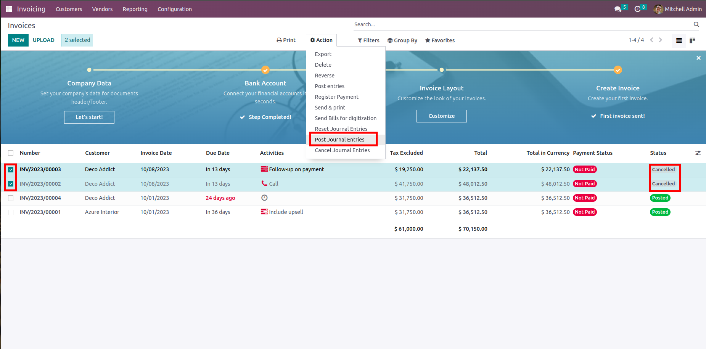Switch to kanban view icon
The image size is (706, 349).
pyautogui.click(x=692, y=40)
